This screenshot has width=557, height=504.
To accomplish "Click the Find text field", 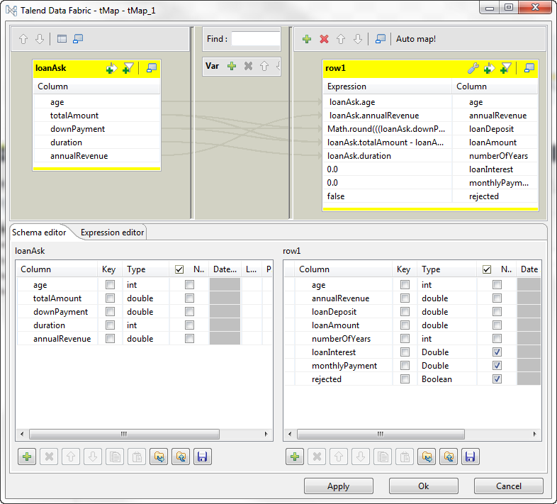I will pyautogui.click(x=255, y=39).
